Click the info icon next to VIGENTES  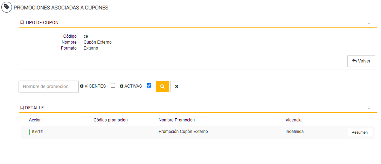(82, 86)
